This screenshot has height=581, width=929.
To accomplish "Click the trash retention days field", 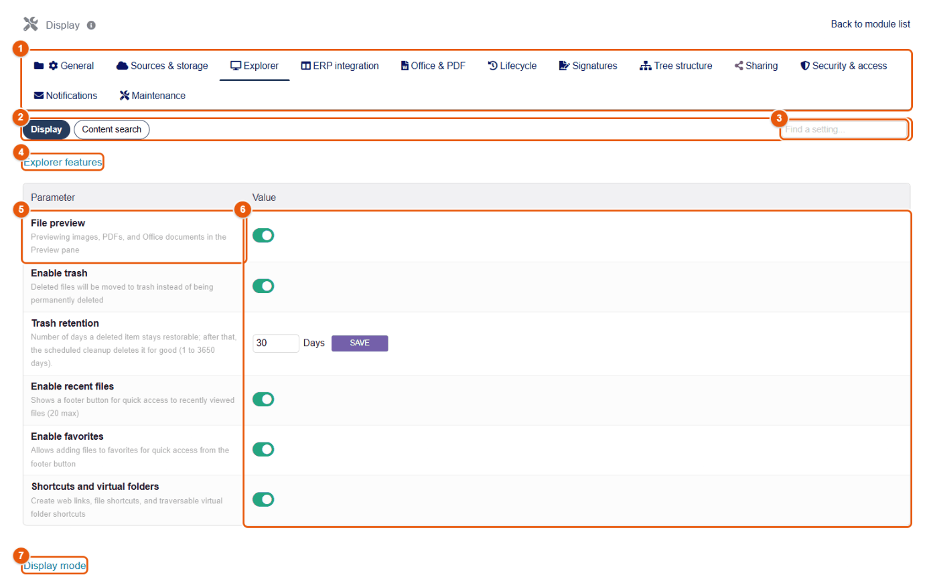I will [x=276, y=343].
